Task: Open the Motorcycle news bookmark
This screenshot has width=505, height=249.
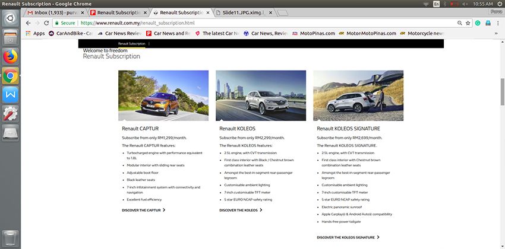Action: click(x=422, y=33)
